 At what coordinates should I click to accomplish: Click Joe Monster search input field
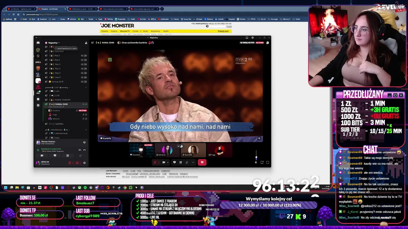coord(217,26)
